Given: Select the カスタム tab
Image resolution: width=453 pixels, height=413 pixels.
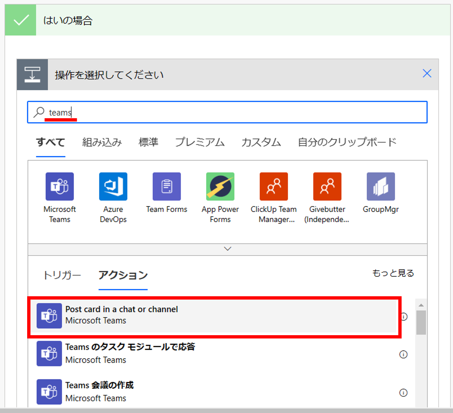Looking at the screenshot, I should click(x=261, y=142).
